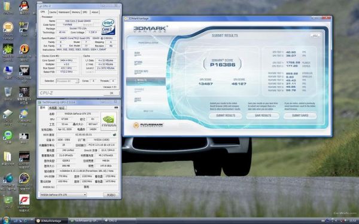Image resolution: width=359 pixels, height=224 pixels.
Task: Click the CPU-Z Instructions text row
Action: coord(86,50)
